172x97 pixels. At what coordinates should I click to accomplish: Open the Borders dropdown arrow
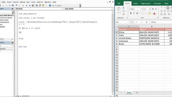(146, 13)
